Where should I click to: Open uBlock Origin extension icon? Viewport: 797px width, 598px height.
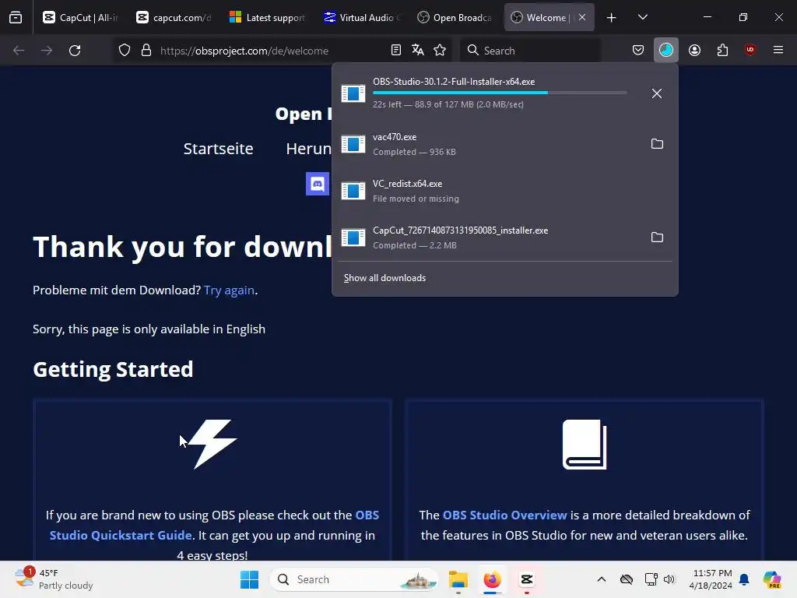pos(750,50)
